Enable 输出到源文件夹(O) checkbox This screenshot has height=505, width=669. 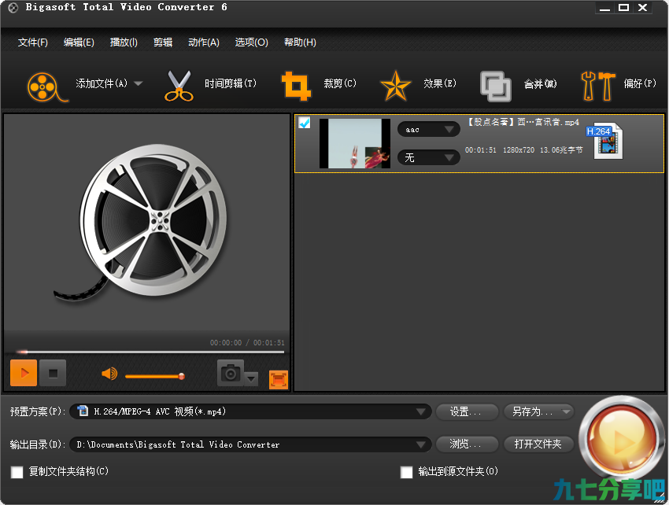pyautogui.click(x=407, y=472)
